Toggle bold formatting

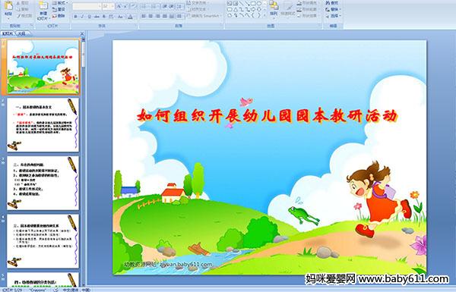[76, 17]
